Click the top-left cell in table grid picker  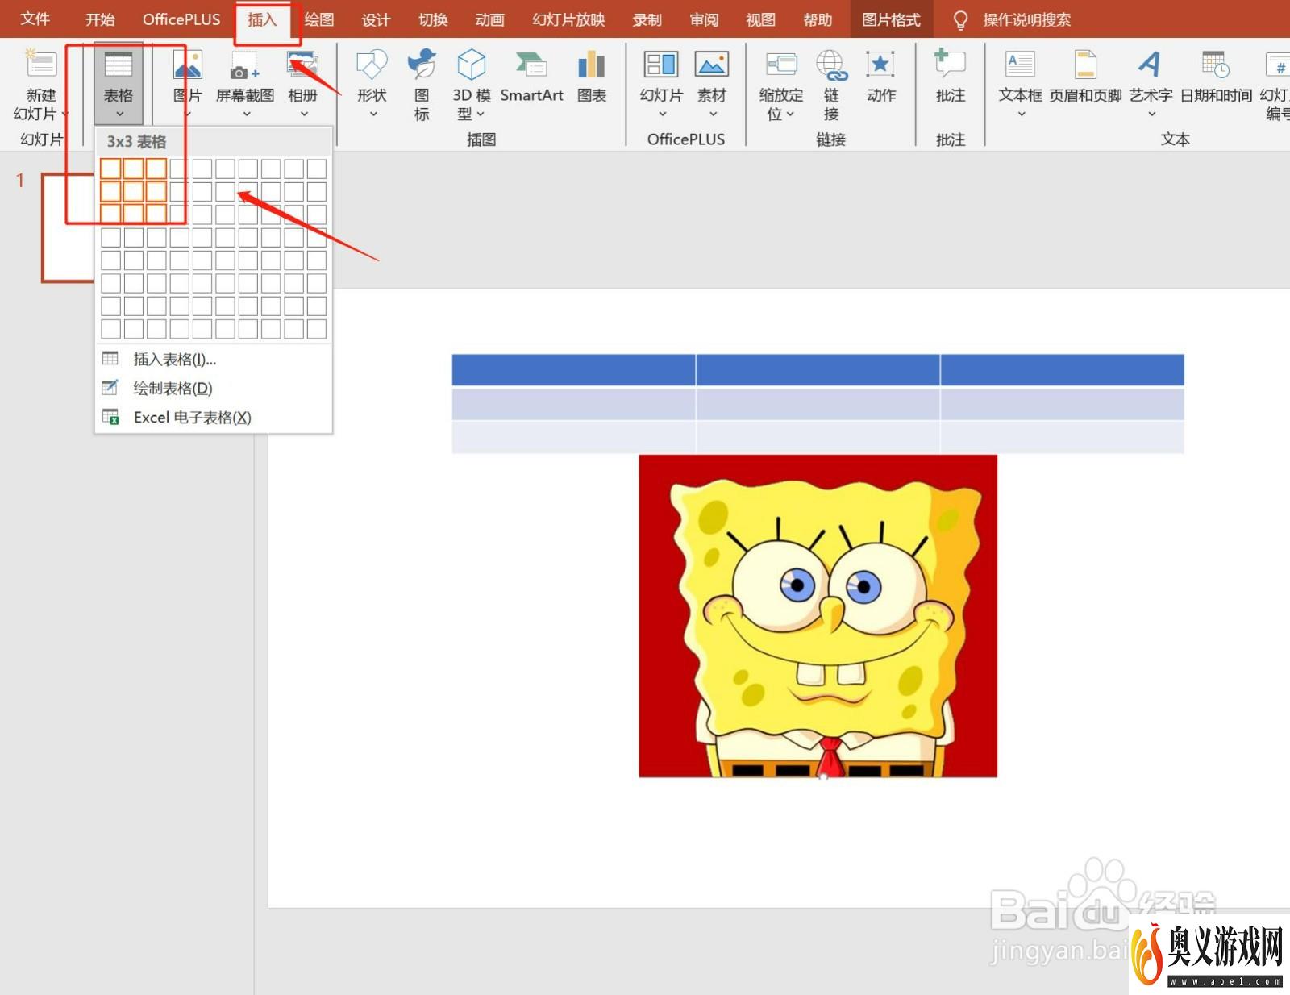(110, 168)
